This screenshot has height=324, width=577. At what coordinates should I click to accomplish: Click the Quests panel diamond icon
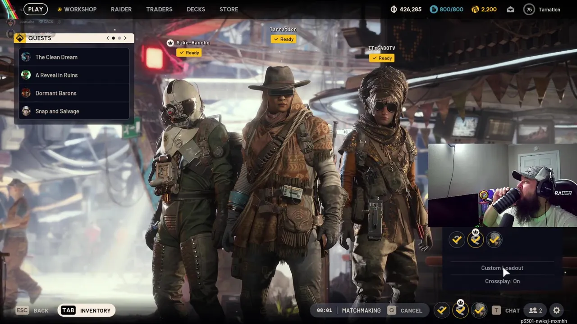pyautogui.click(x=20, y=38)
